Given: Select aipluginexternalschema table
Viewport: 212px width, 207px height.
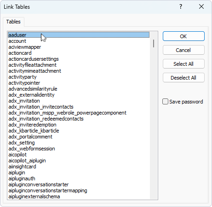Looking at the screenshot, I should coord(79,196).
